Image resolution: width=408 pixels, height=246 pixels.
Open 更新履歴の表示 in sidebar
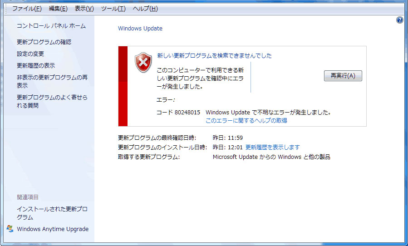36,65
